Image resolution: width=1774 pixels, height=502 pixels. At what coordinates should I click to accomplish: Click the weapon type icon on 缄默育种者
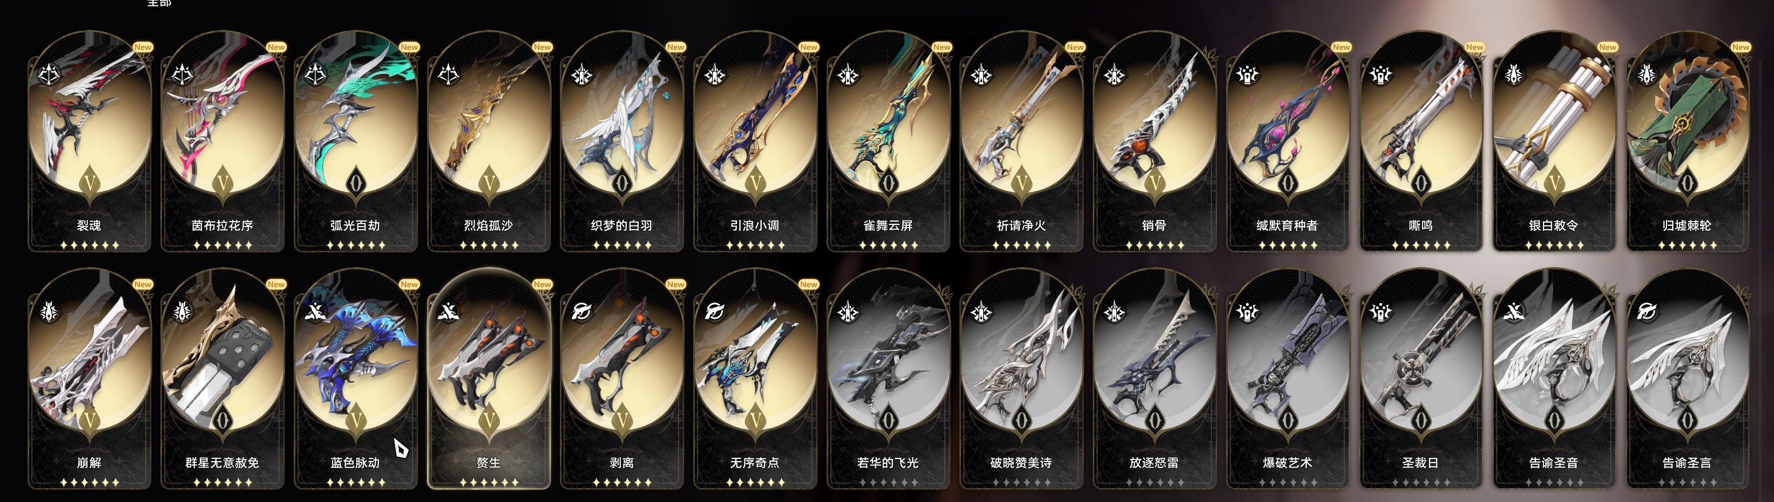coord(1248,73)
